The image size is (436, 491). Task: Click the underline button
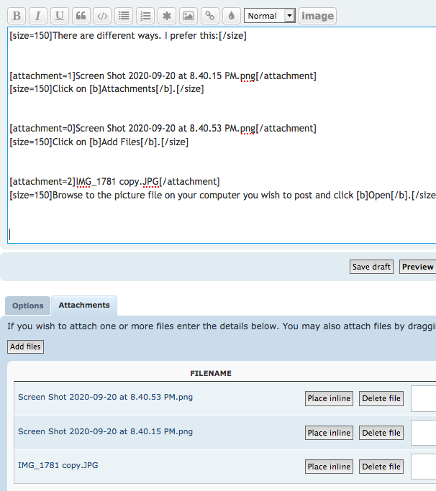click(60, 15)
